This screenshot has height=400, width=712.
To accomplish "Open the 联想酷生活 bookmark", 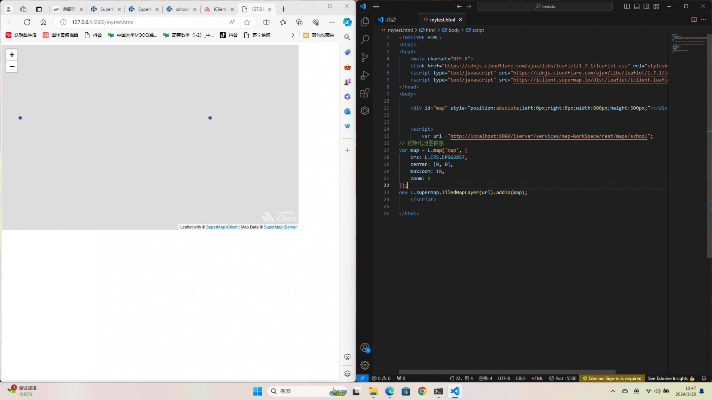I will tap(21, 35).
